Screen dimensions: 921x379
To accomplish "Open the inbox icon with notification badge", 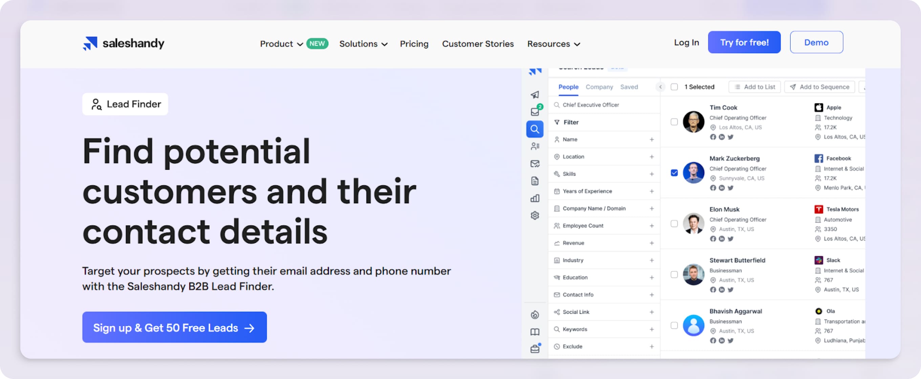I will (535, 111).
